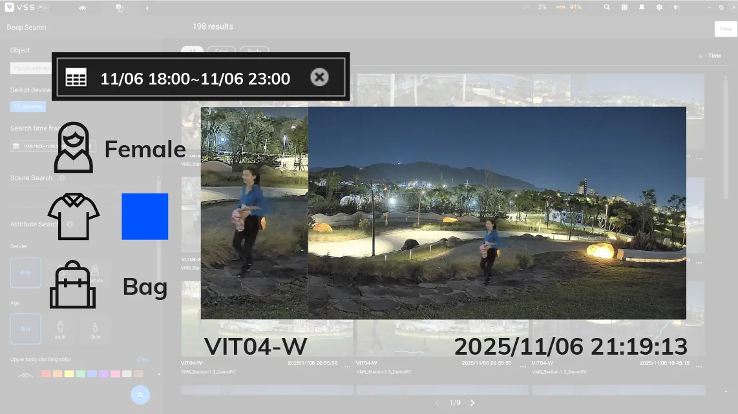
Task: Mute audio with the speaker icon
Action: (677, 7)
